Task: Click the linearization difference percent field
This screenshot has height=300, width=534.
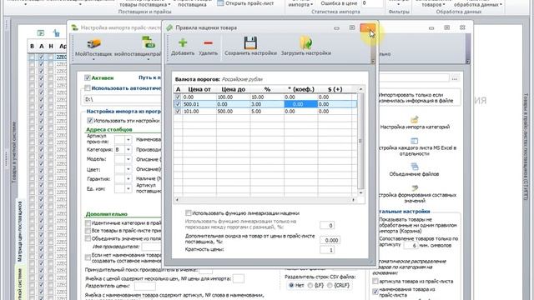Action: (x=327, y=226)
